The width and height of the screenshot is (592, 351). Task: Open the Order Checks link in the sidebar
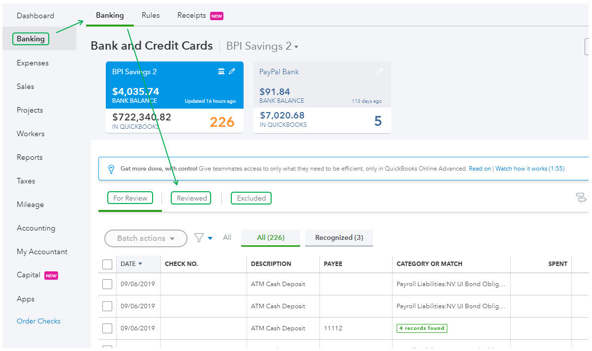38,321
